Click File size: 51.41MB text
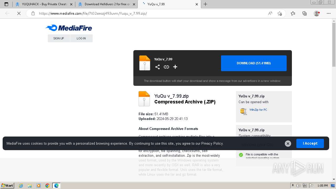This screenshot has width=336, height=189. (x=153, y=114)
